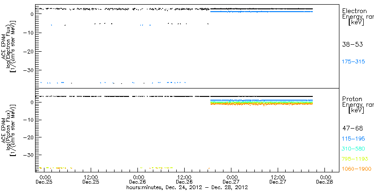
Task: Click the 12:00 Dec.27 time axis label
Action: point(278,180)
